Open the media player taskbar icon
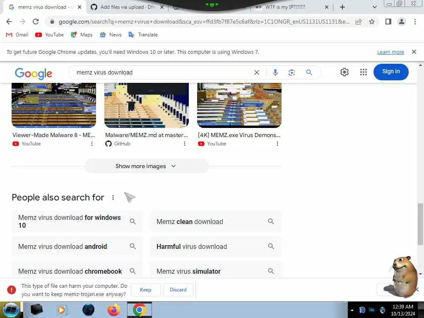 (62, 310)
